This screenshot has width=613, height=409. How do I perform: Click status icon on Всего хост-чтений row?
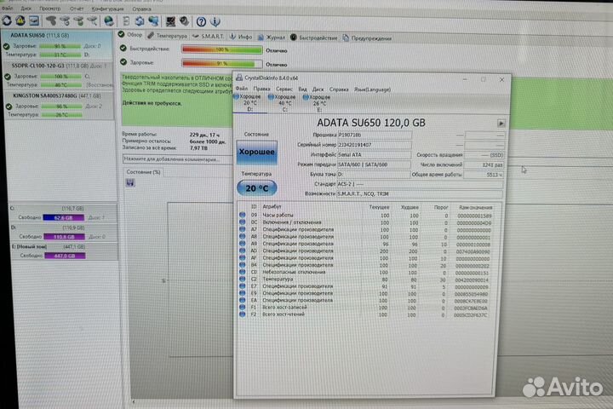[243, 314]
